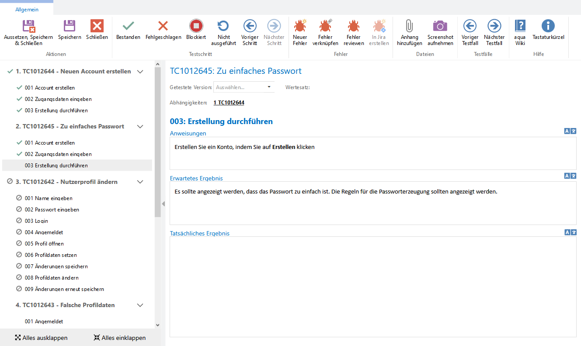Open the aqua Wiki help

(520, 31)
